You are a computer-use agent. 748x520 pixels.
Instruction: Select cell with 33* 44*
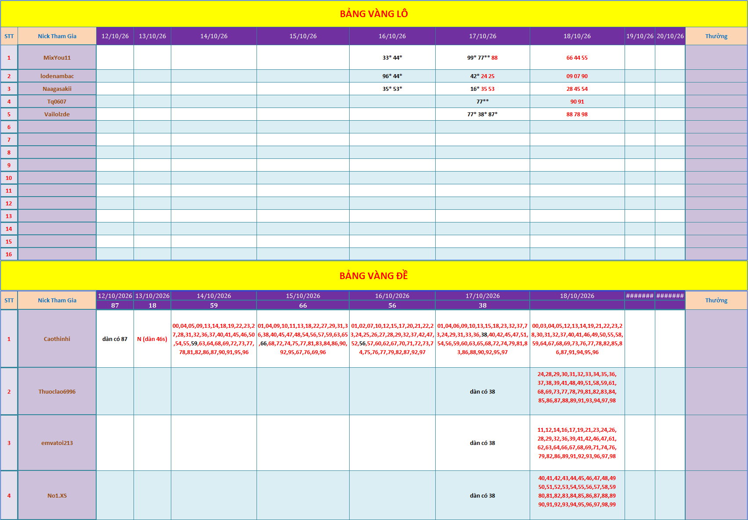click(392, 57)
